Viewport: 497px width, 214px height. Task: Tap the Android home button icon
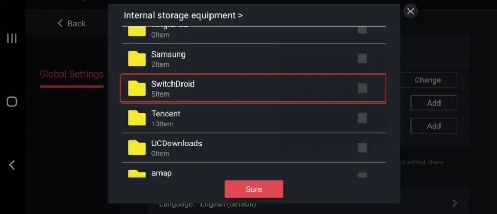(x=12, y=101)
